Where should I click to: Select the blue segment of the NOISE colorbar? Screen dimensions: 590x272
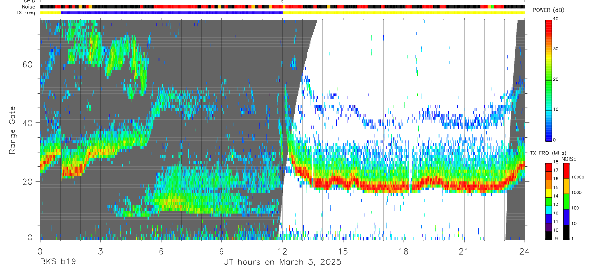566,217
